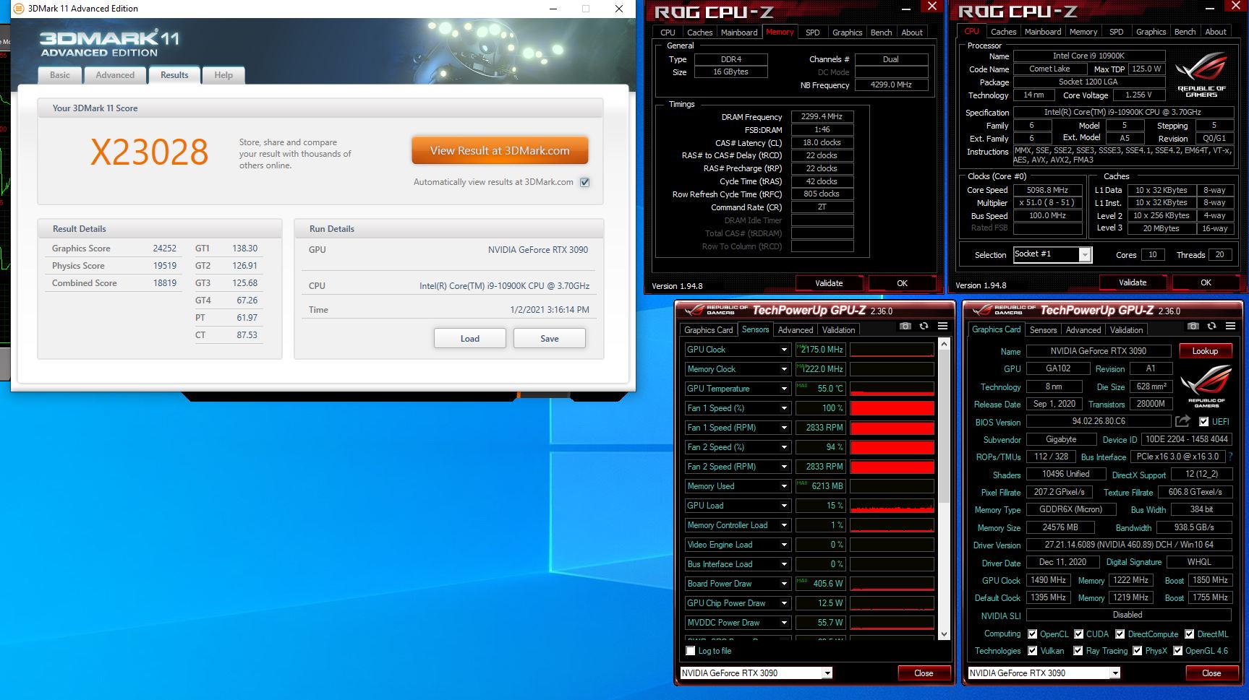1249x700 pixels.
Task: Open GPU selector dropdown in GPU-Z Graphics Card window
Action: tap(1115, 673)
